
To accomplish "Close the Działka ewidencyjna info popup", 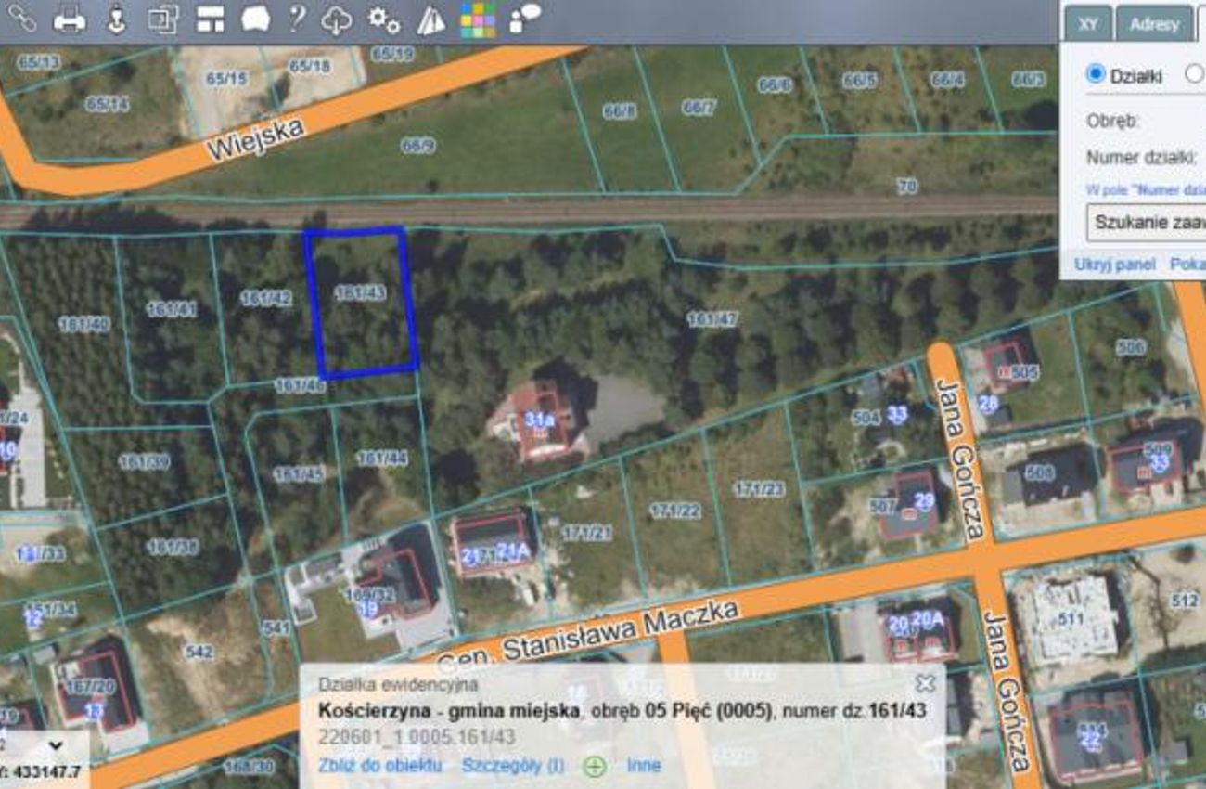I will pyautogui.click(x=925, y=684).
